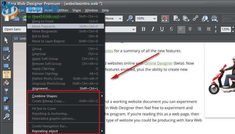Viewport: 235px width, 134px height.
Task: Select the Transparency wine glass tool
Action: [x=6, y=91]
